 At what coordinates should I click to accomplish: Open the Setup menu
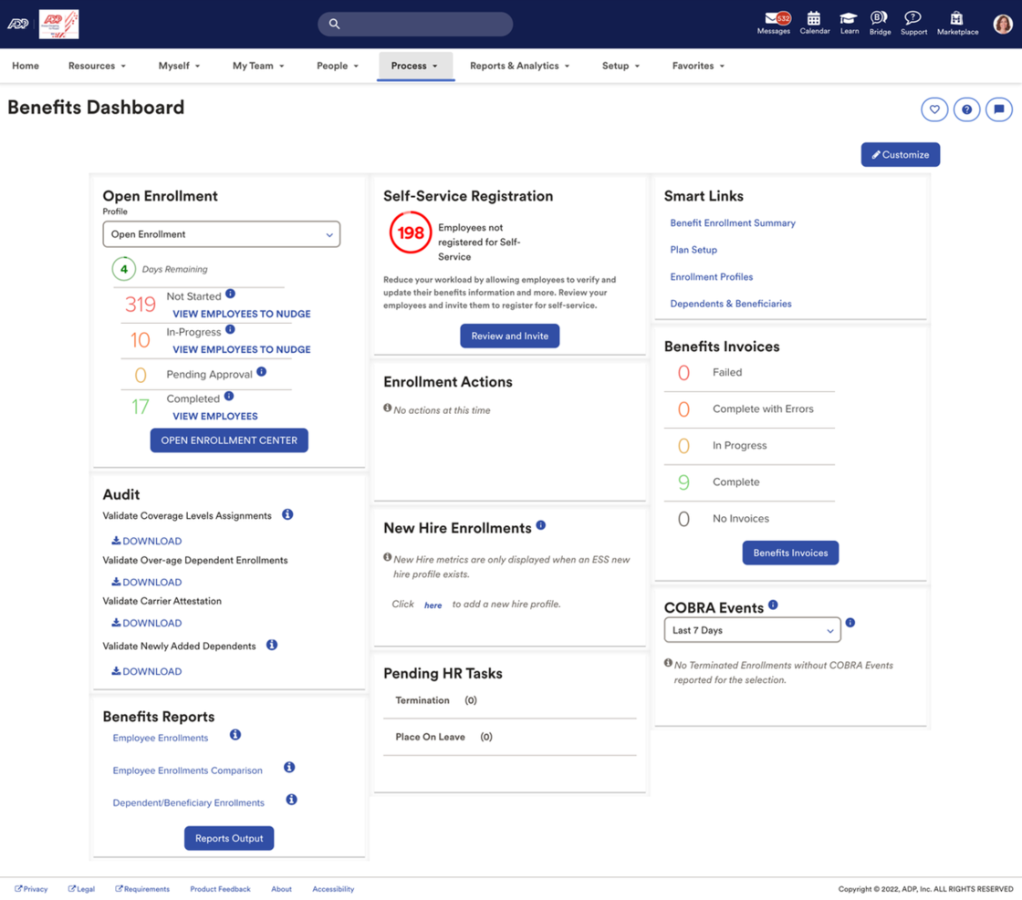coord(620,66)
